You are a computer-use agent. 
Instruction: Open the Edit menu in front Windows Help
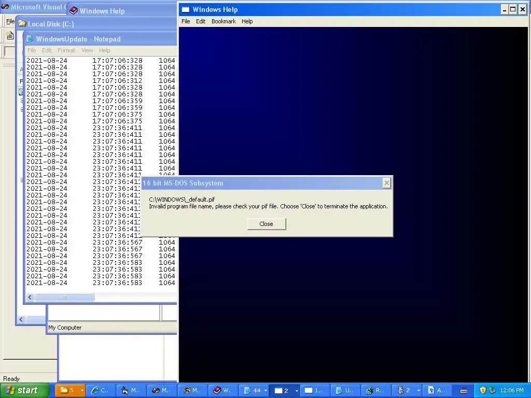click(x=201, y=21)
